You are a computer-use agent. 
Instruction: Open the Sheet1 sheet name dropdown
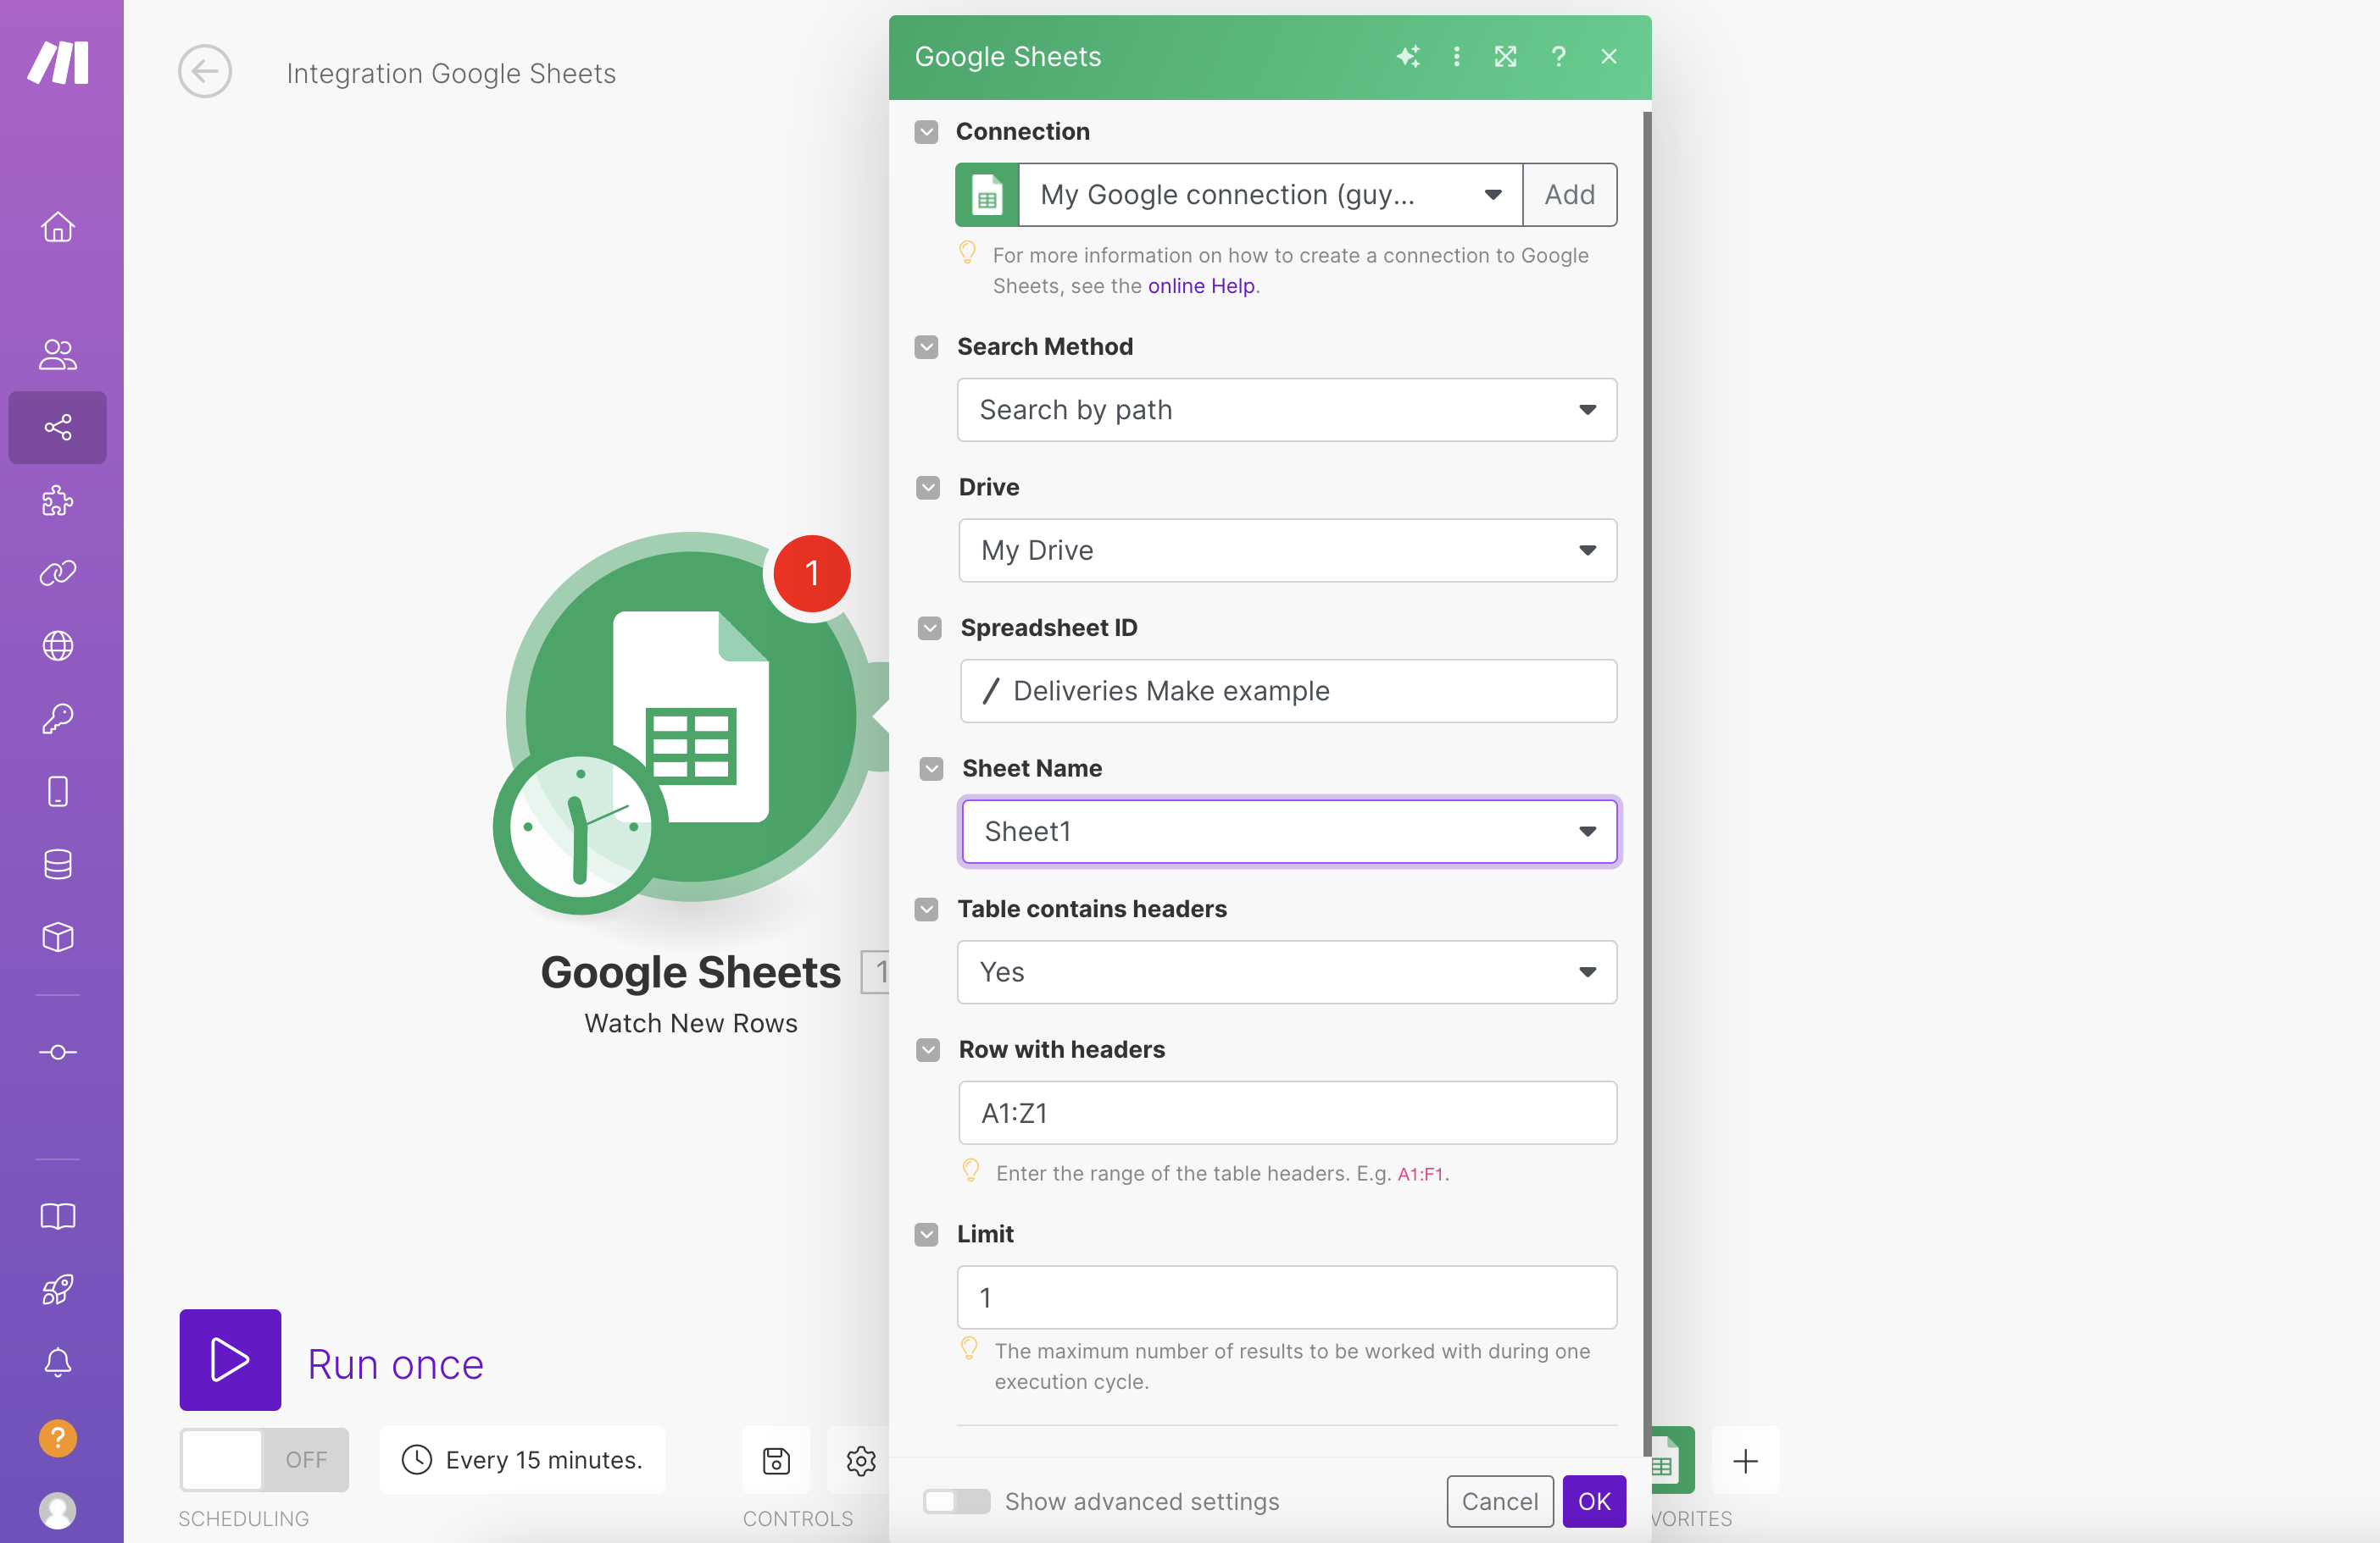click(1289, 832)
